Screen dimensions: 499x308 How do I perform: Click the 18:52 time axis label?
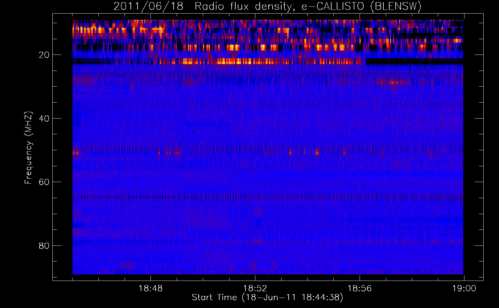tap(255, 289)
